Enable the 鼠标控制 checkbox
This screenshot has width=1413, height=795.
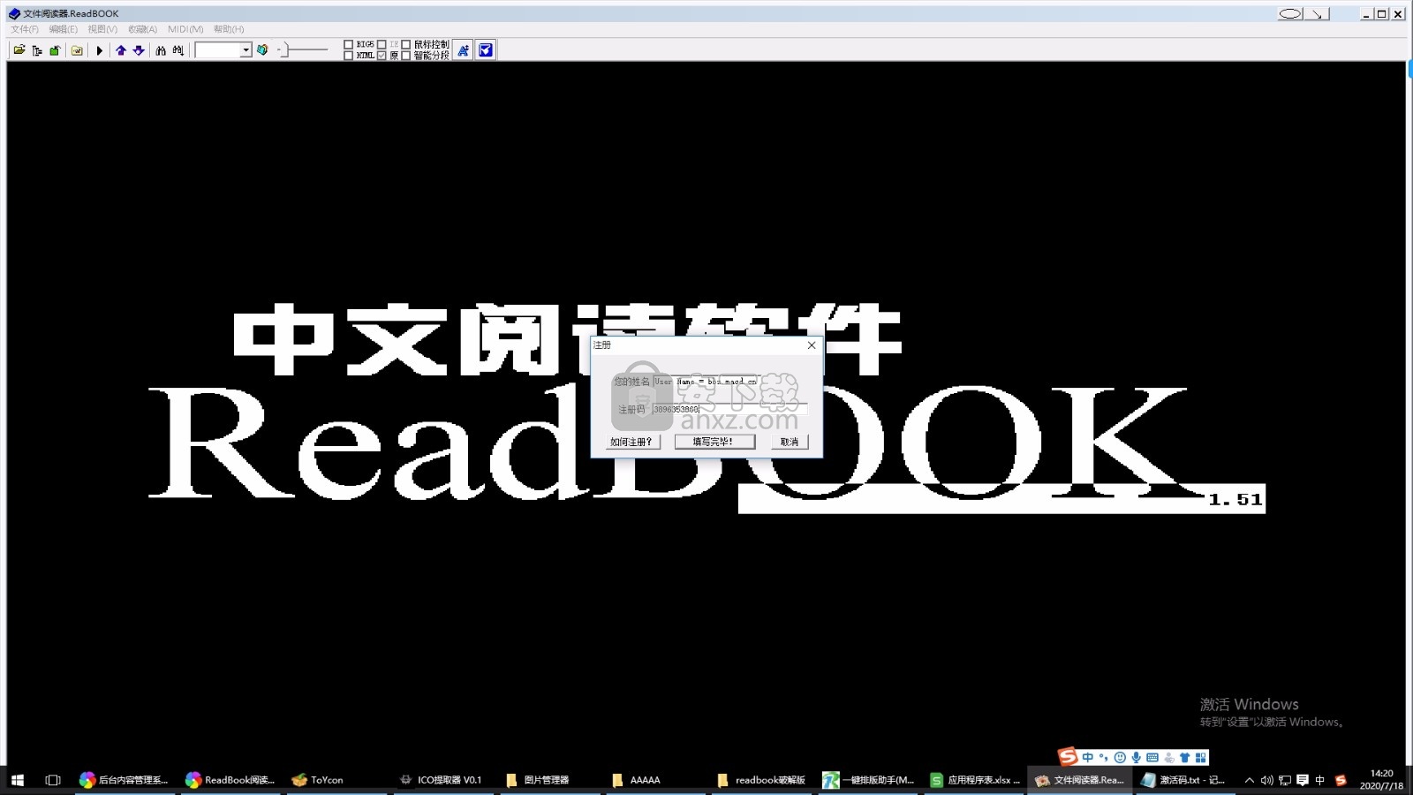point(406,44)
